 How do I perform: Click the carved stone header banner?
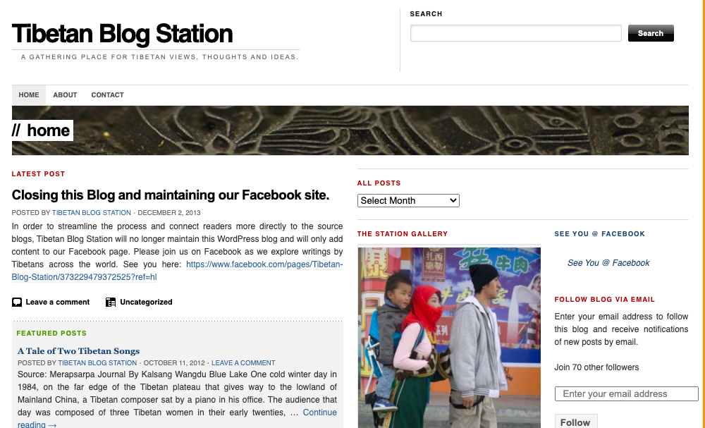tap(350, 130)
